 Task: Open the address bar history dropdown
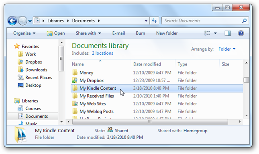tap(146, 21)
